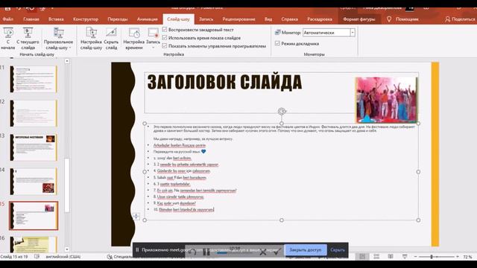
Task: Click the rotation handle above the text box
Action: (282, 111)
